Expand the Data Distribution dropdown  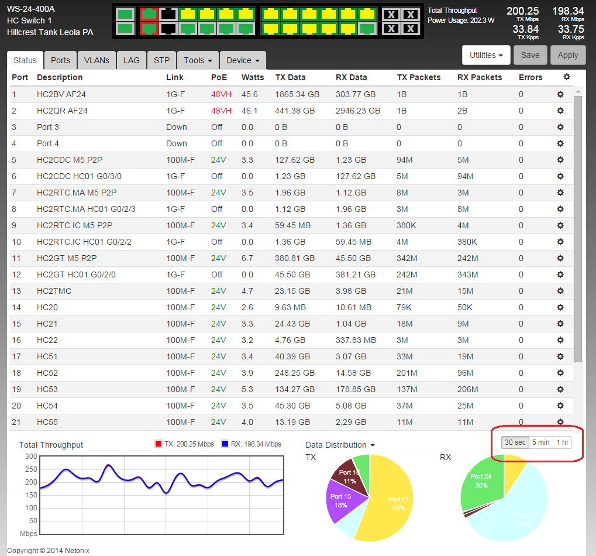(x=340, y=445)
